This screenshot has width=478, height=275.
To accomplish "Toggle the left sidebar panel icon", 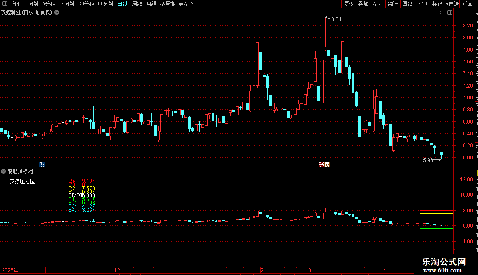I will [x=5, y=4].
